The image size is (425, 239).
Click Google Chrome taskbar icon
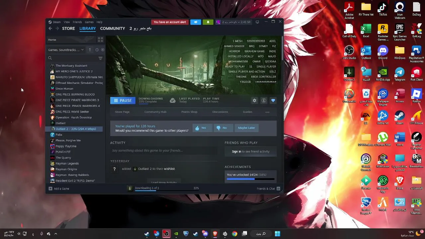235,234
